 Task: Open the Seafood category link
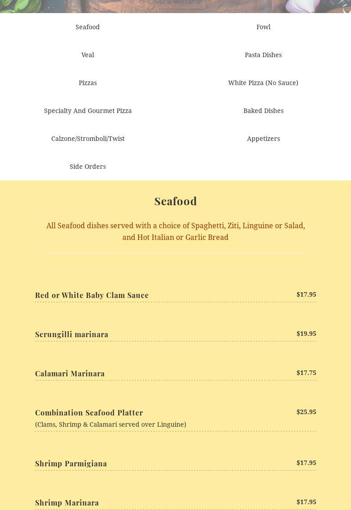pyautogui.click(x=88, y=27)
